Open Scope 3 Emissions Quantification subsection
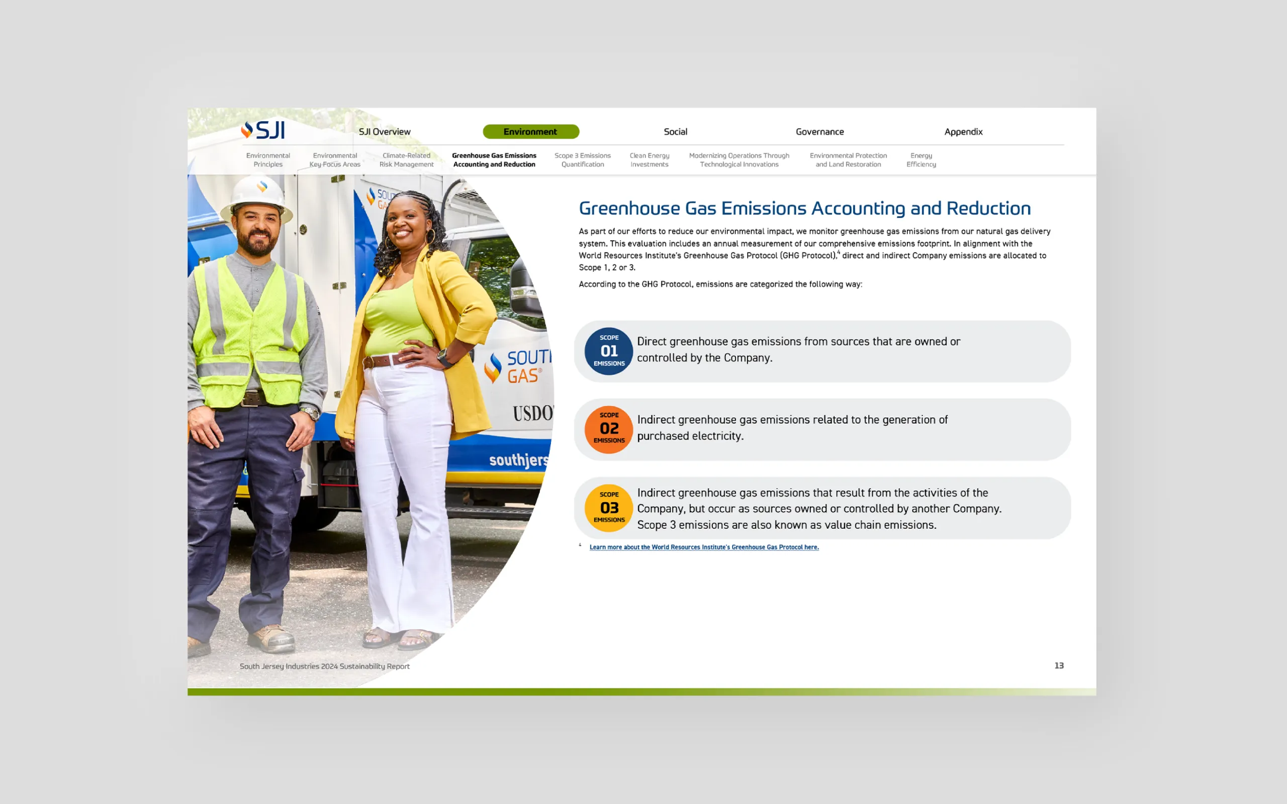This screenshot has width=1287, height=804. [582, 159]
